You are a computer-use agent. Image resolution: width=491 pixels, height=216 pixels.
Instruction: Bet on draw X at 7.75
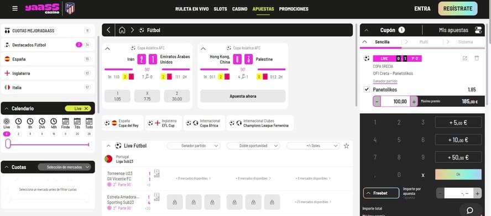(x=147, y=96)
